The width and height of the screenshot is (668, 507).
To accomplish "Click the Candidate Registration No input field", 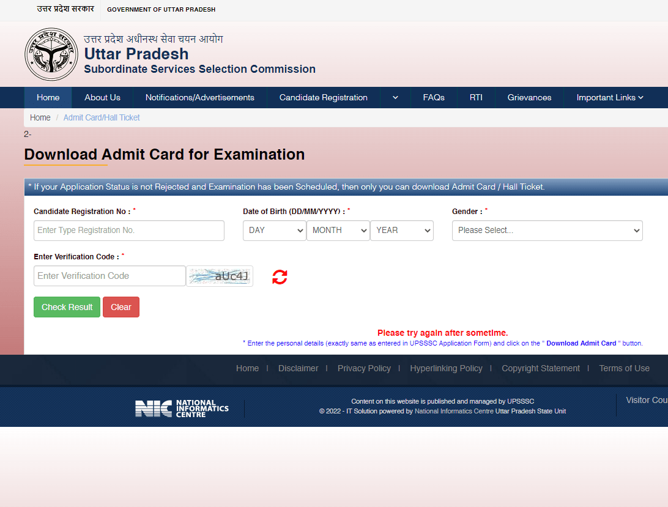I will (x=129, y=231).
